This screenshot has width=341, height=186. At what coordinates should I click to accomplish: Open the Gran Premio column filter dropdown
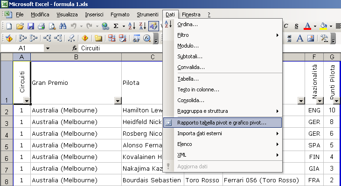coord(118,101)
